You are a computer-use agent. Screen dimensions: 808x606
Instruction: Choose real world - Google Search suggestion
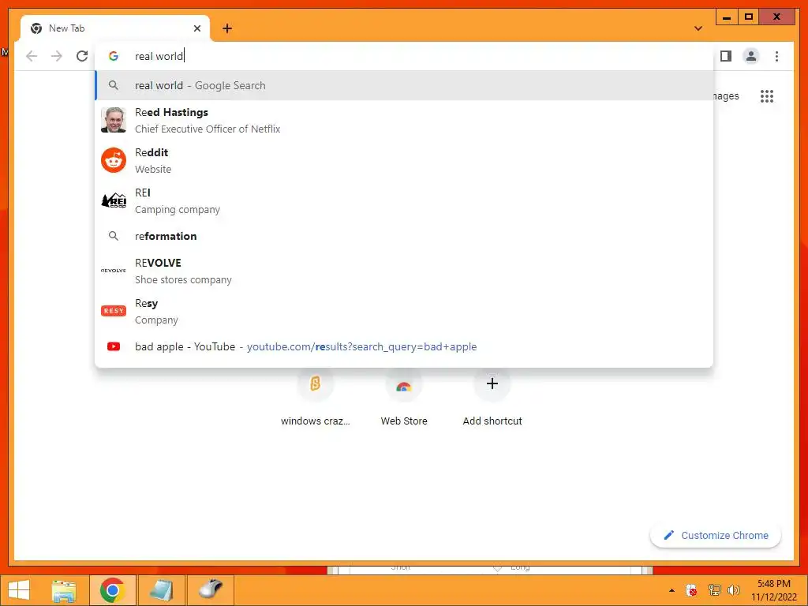point(405,85)
